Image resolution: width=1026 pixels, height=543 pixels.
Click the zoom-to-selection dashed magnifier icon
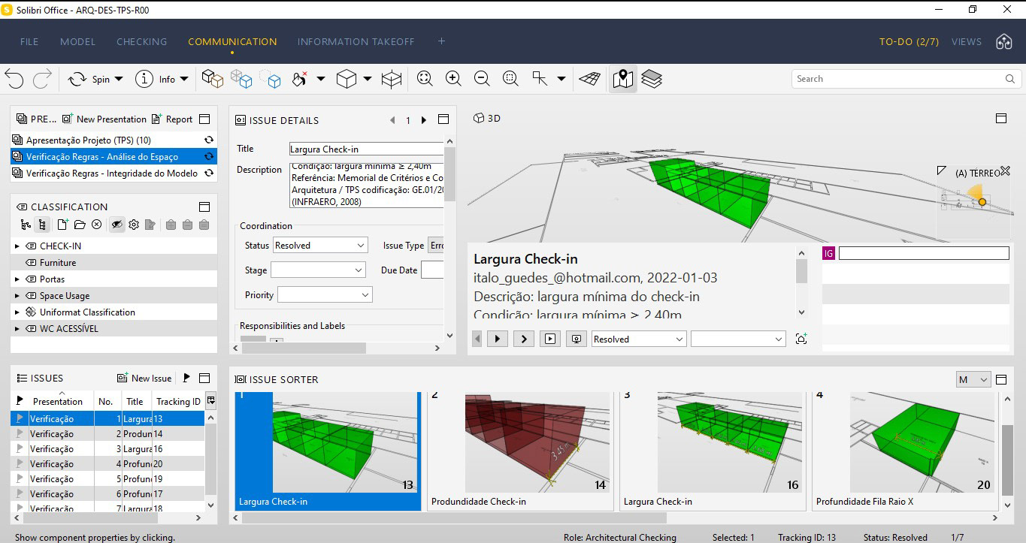click(x=510, y=79)
